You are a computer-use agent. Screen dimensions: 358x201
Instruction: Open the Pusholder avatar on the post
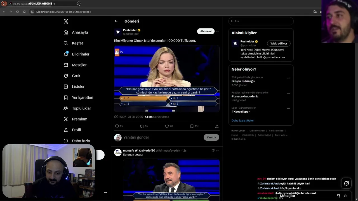click(x=118, y=32)
